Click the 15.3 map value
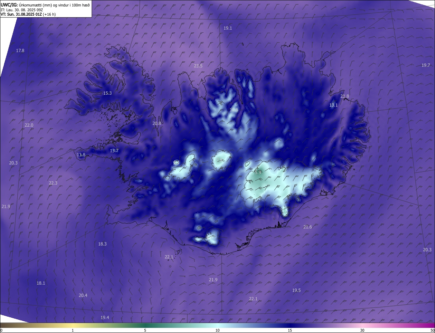 107,93
